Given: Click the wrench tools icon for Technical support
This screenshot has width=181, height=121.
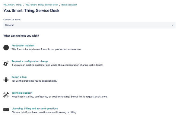Looking at the screenshot, I should [x=6, y=95].
